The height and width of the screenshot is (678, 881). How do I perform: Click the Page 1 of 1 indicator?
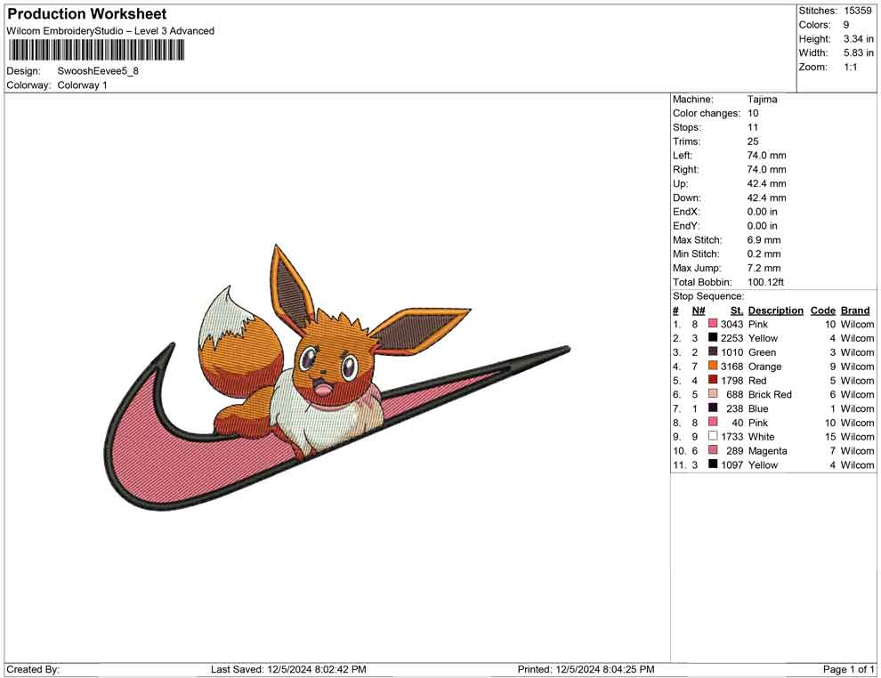coord(848,669)
